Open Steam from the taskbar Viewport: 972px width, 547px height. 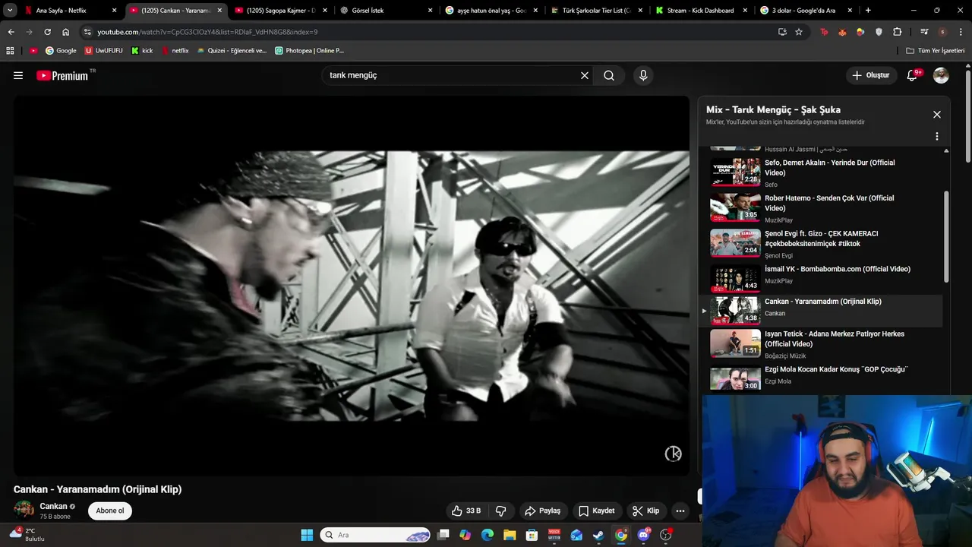click(598, 535)
